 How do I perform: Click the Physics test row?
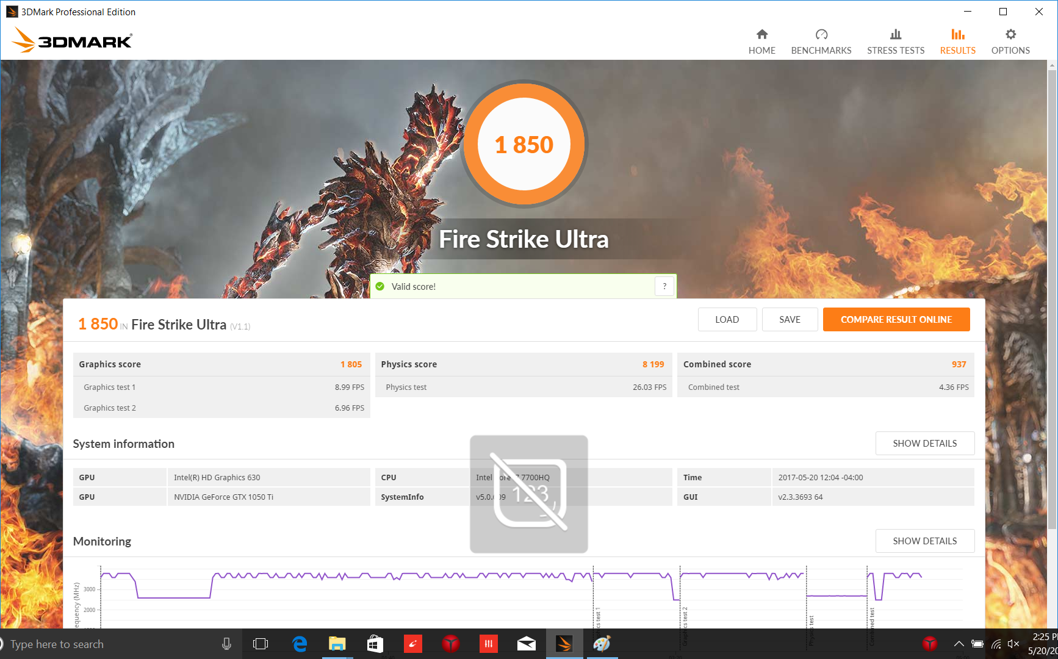click(524, 387)
